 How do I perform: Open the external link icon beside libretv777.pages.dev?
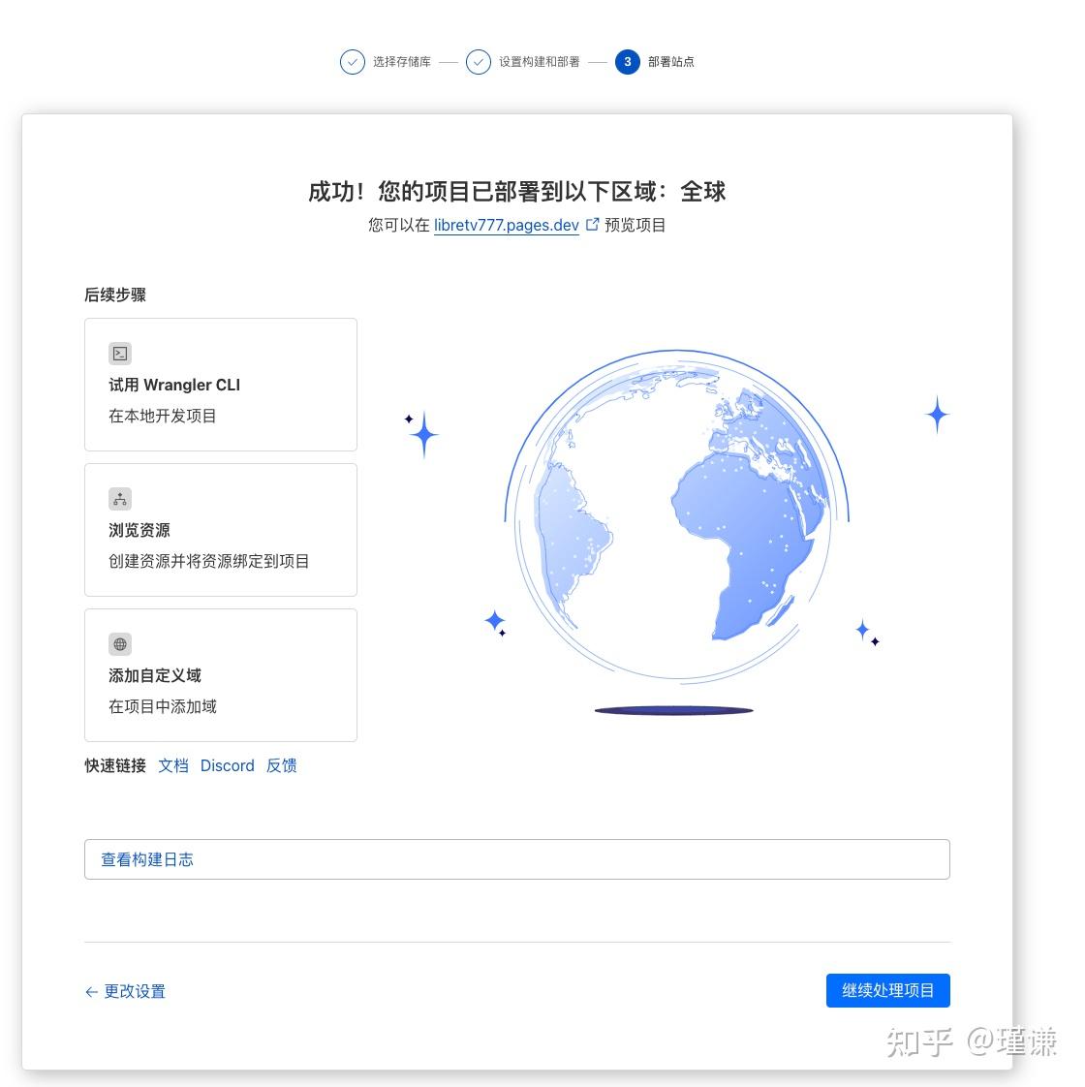tap(593, 222)
